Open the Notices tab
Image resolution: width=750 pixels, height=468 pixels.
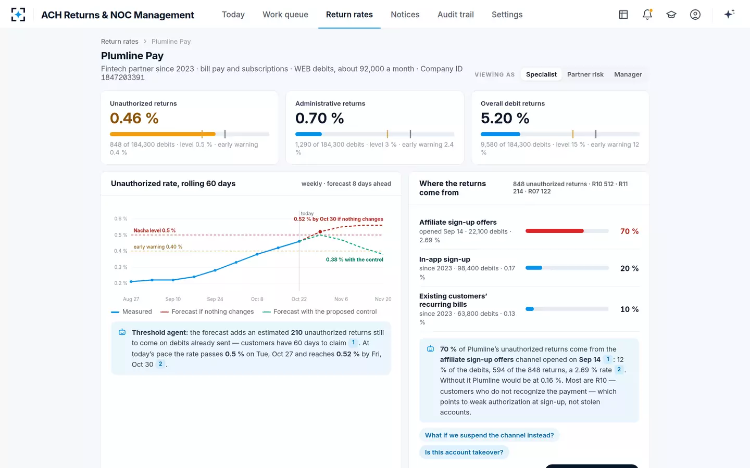tap(405, 15)
